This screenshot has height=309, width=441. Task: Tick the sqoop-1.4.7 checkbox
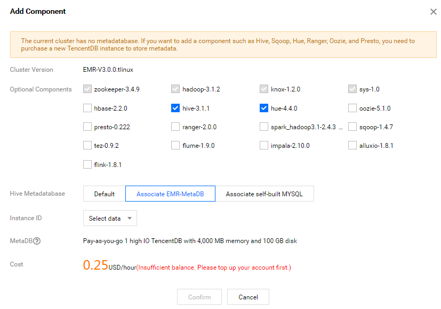352,127
